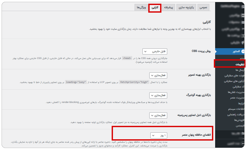Click the fetchpriority="high" code snippet
The height and width of the screenshot is (149, 247).
pos(134,82)
